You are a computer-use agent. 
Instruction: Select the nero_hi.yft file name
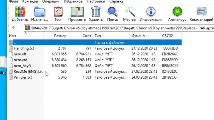pyautogui.click(x=22, y=66)
